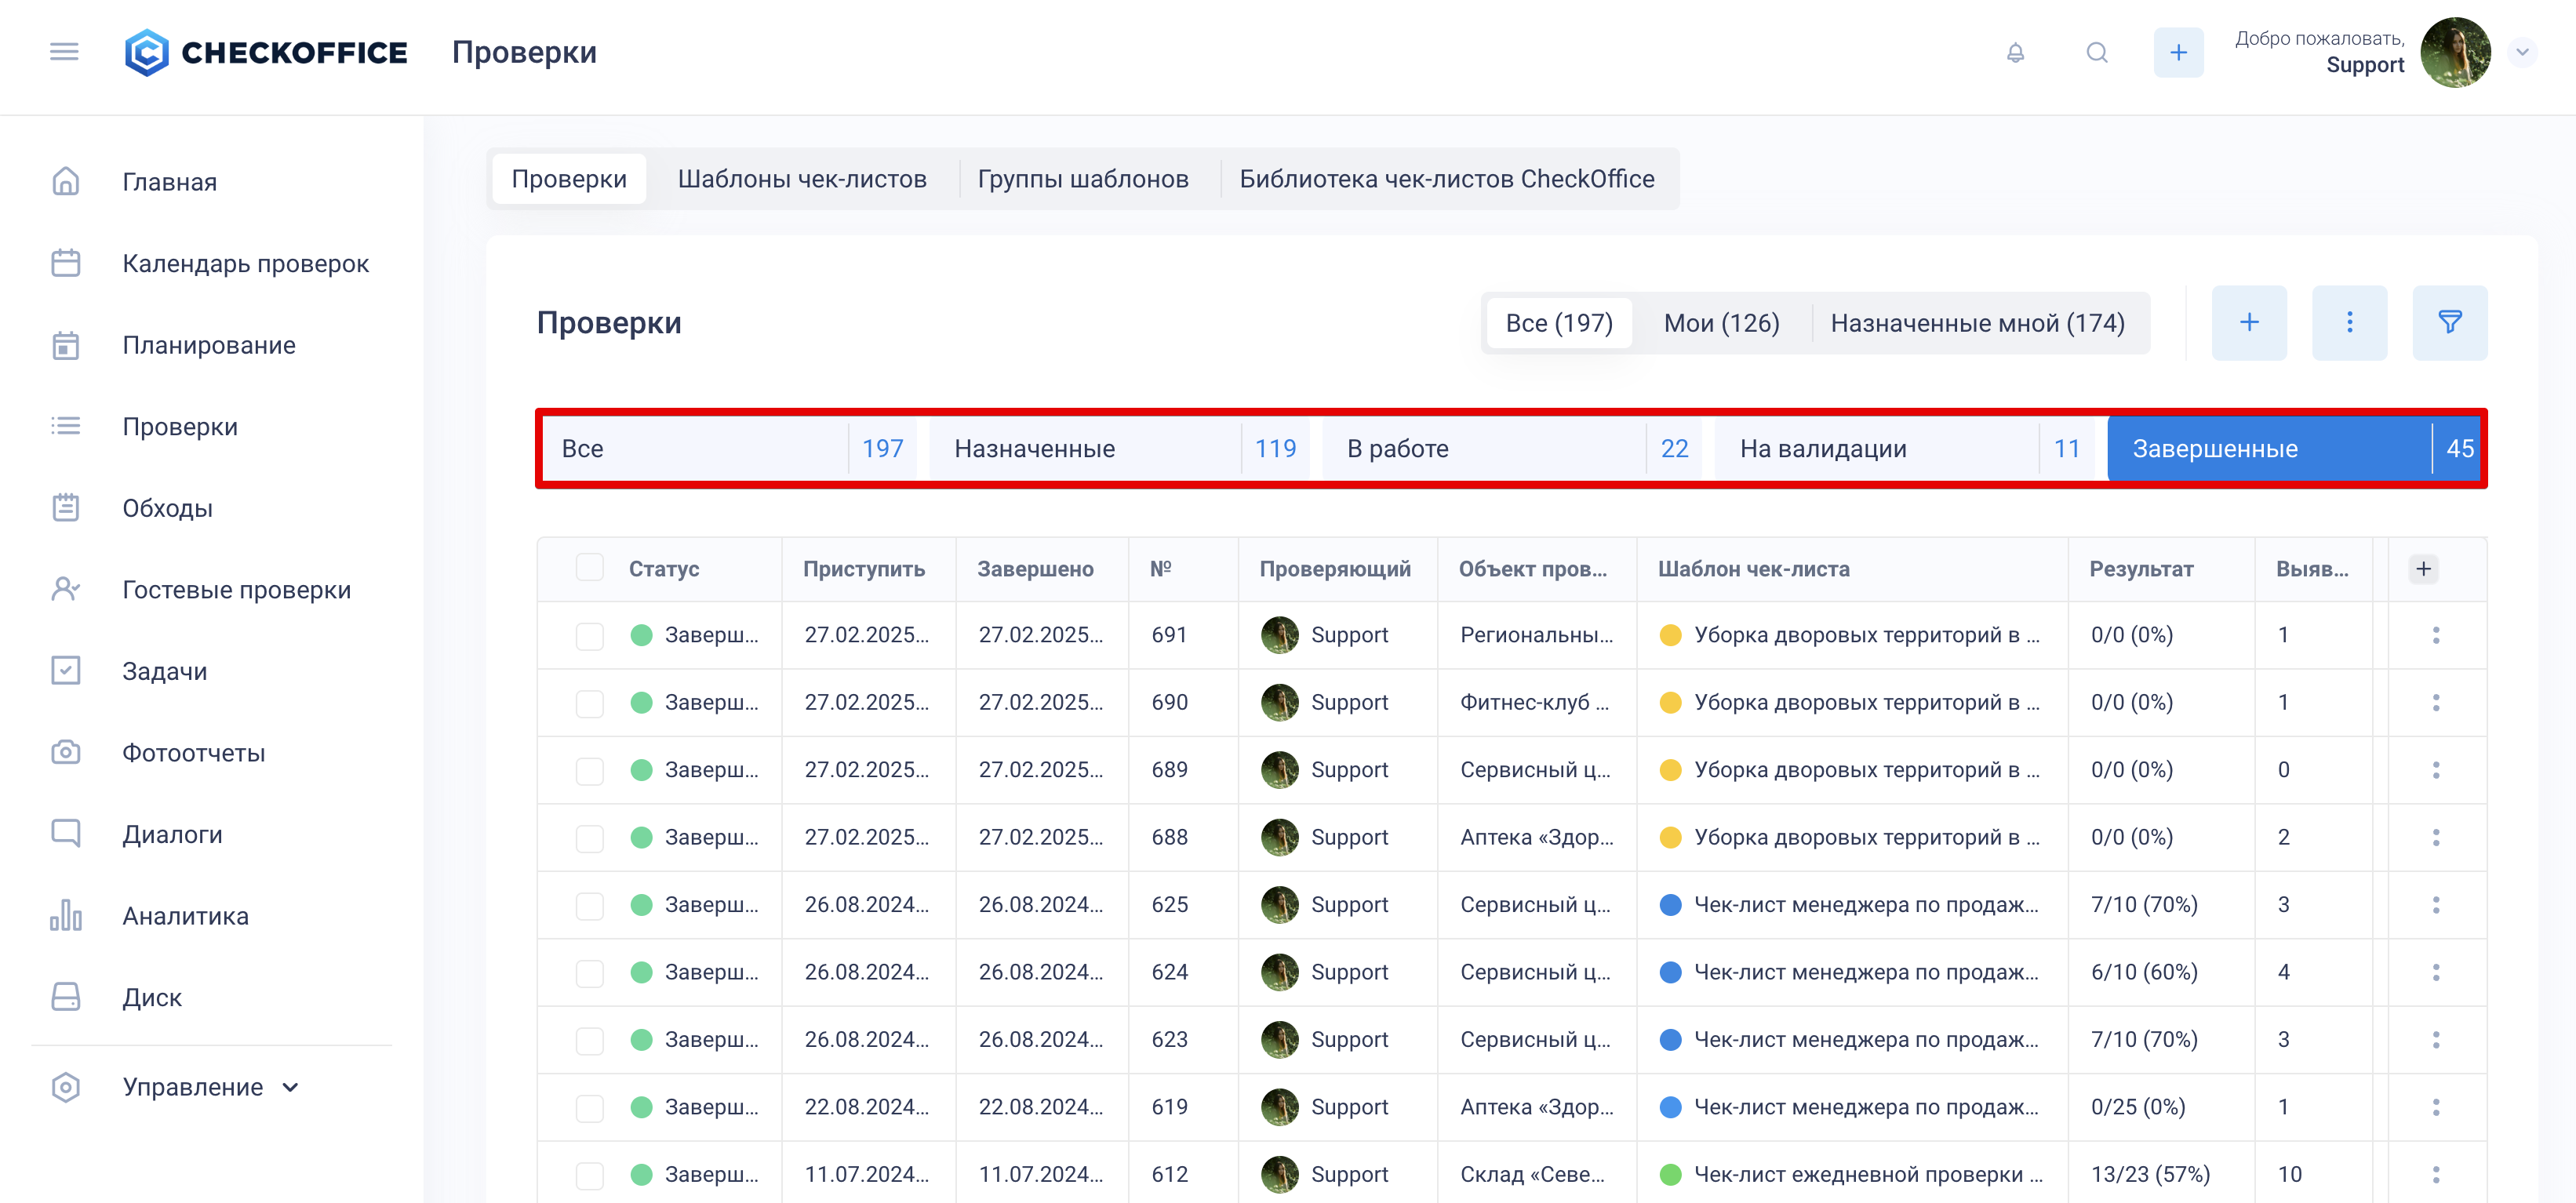The width and height of the screenshot is (2576, 1203).
Task: Click the add column plus icon in table header
Action: [2423, 569]
